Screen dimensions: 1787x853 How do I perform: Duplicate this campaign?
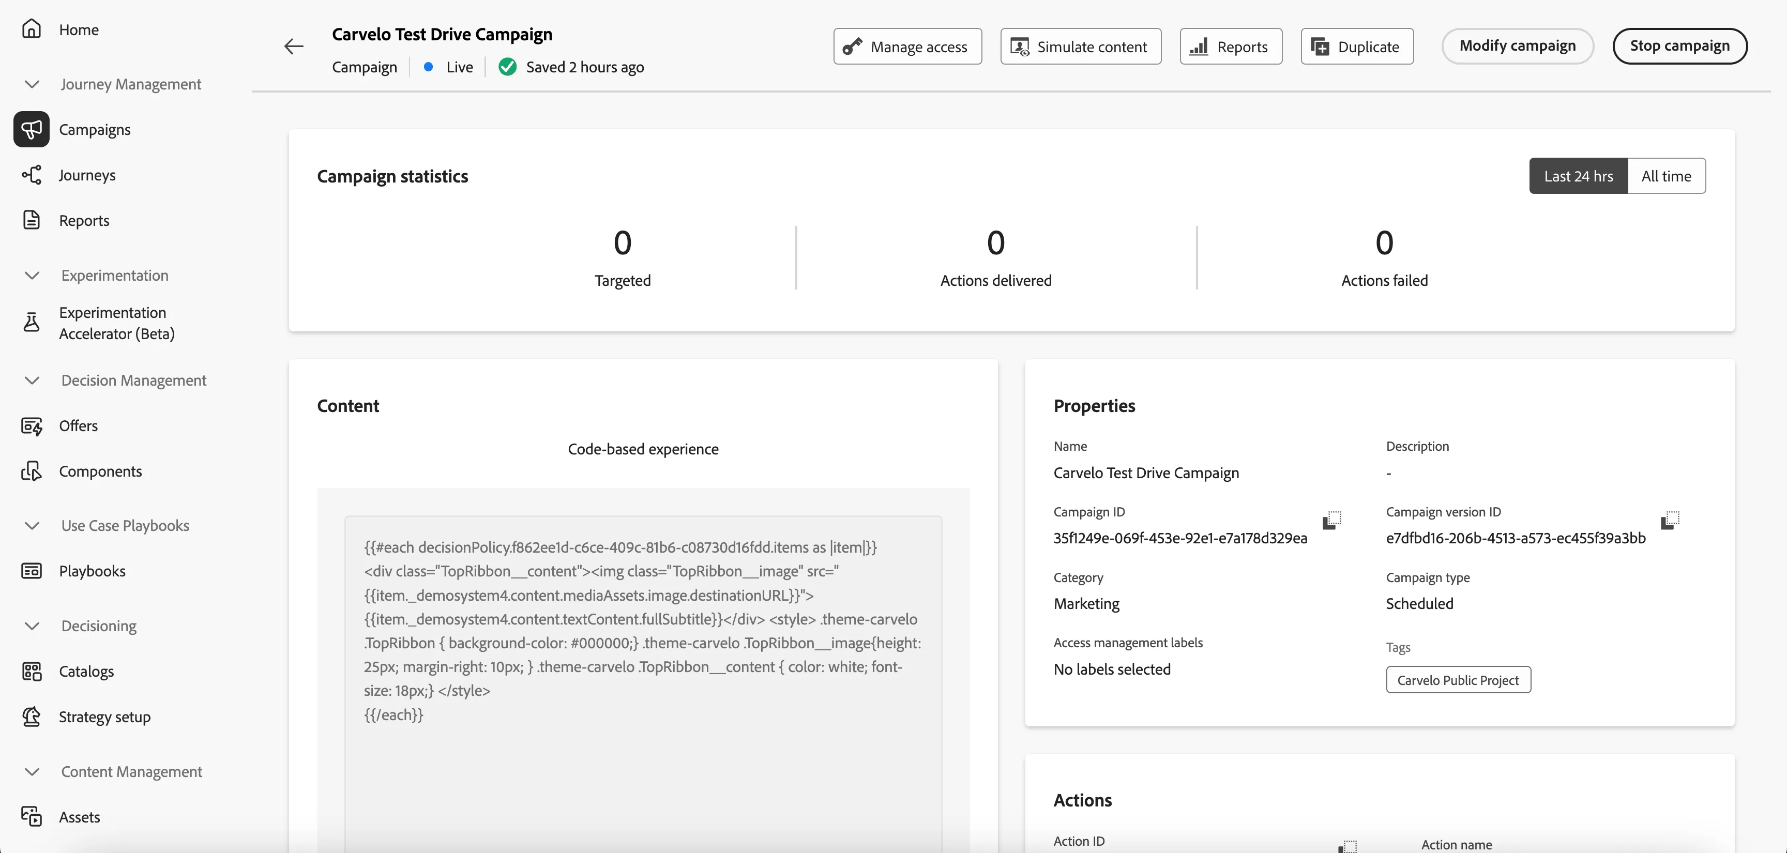point(1357,47)
